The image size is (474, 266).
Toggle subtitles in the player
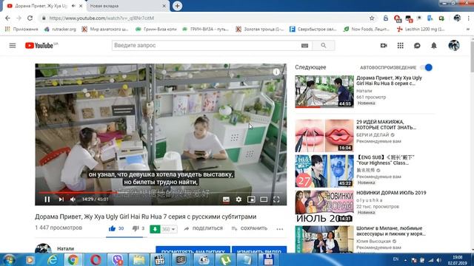(x=226, y=199)
